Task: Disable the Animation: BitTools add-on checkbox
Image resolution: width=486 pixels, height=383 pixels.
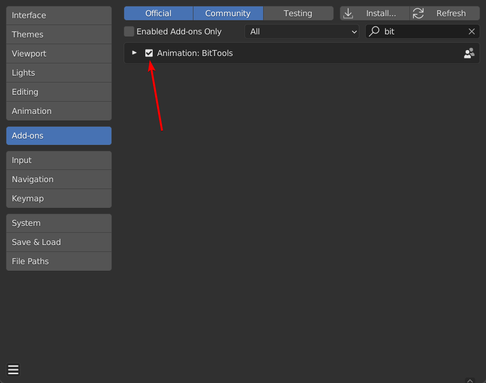Action: pyautogui.click(x=149, y=53)
